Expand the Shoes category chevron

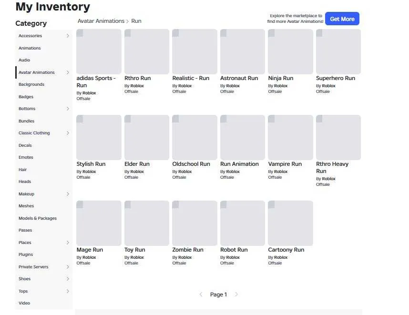coord(68,279)
